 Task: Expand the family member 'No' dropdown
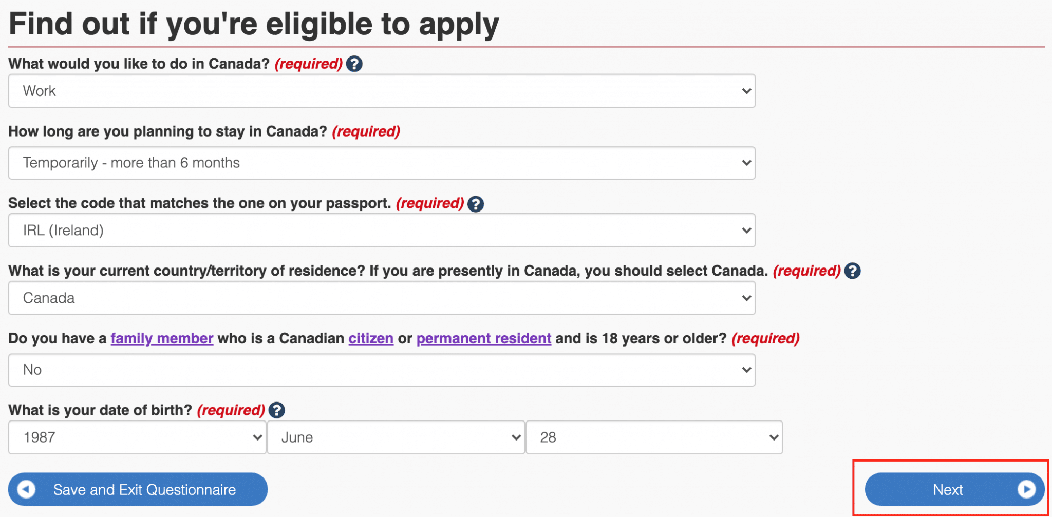click(382, 370)
